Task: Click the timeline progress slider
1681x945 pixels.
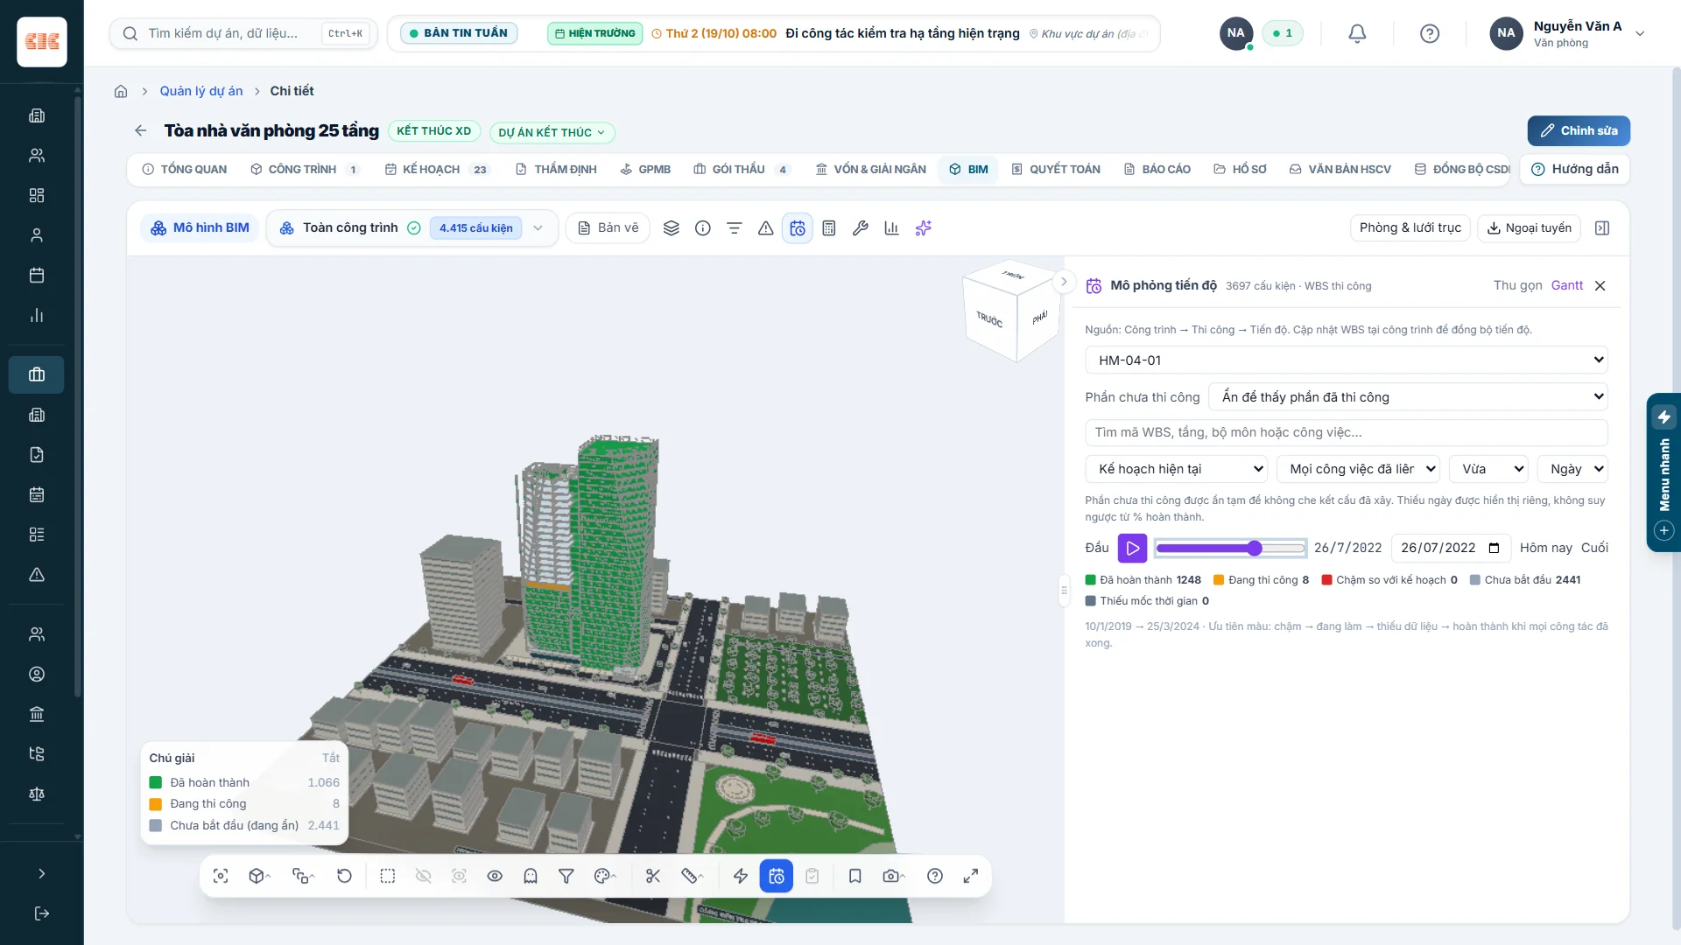Action: 1230,548
